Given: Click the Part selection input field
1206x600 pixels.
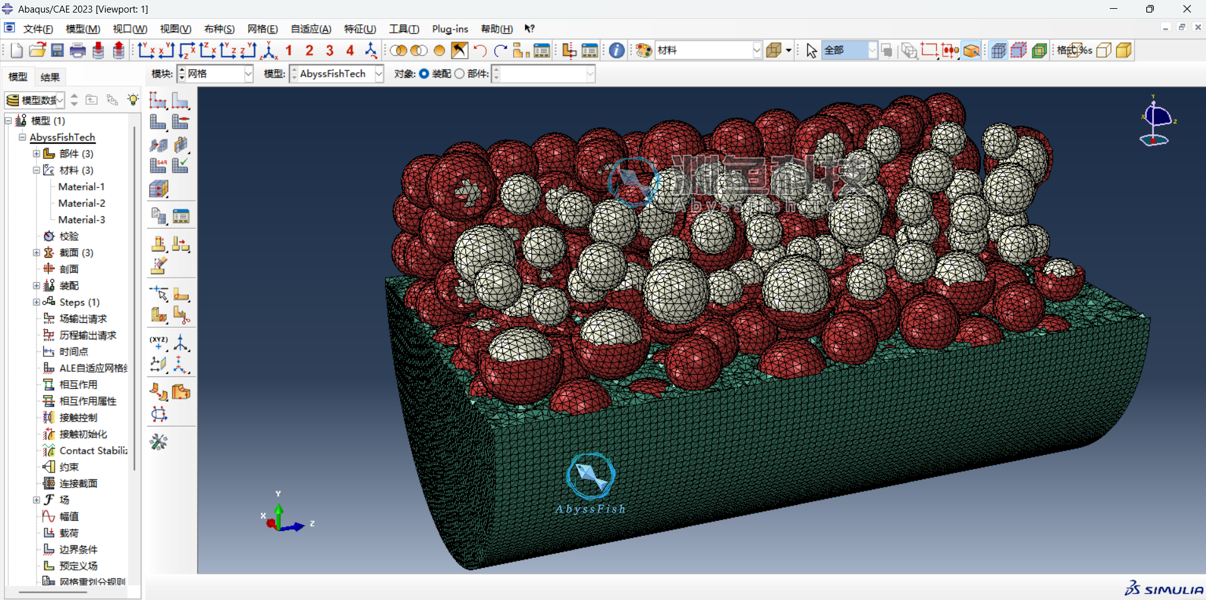Looking at the screenshot, I should (x=543, y=74).
